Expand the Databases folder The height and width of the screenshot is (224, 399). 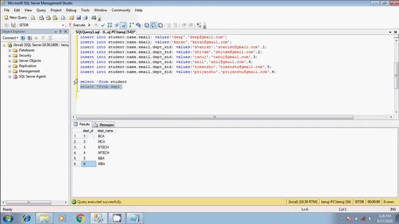click(10, 50)
